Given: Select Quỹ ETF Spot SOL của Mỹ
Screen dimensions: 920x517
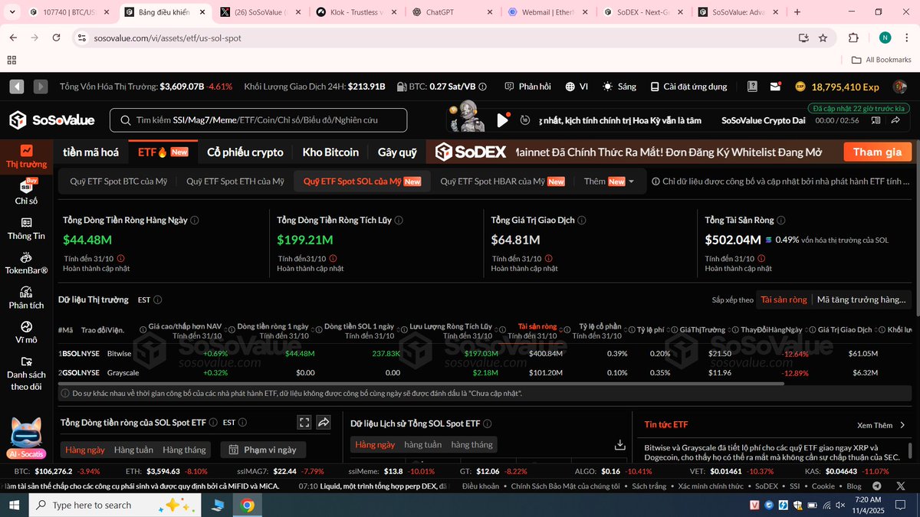Looking at the screenshot, I should click(x=362, y=182).
